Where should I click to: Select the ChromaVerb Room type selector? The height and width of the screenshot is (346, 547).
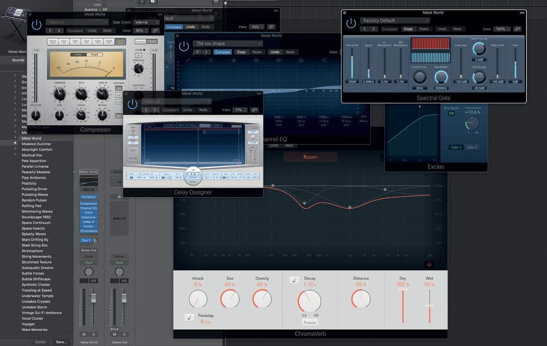pyautogui.click(x=310, y=157)
